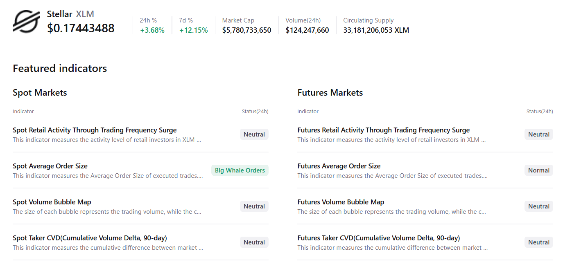
Task: Click the green Big Whale Orders badge
Action: click(240, 170)
